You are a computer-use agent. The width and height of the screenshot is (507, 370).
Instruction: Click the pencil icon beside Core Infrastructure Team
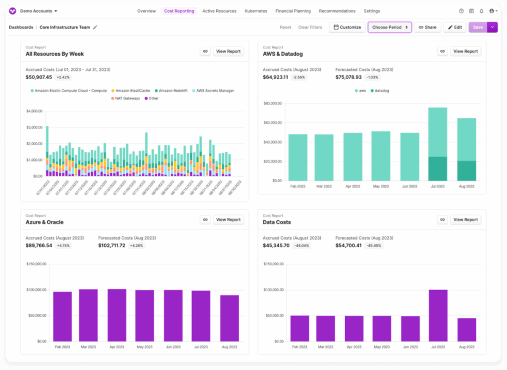95,27
